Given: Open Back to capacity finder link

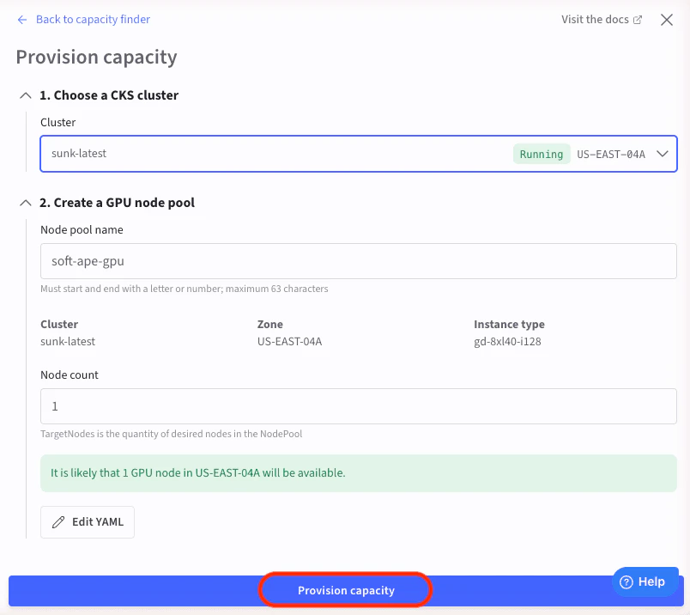Looking at the screenshot, I should [93, 20].
